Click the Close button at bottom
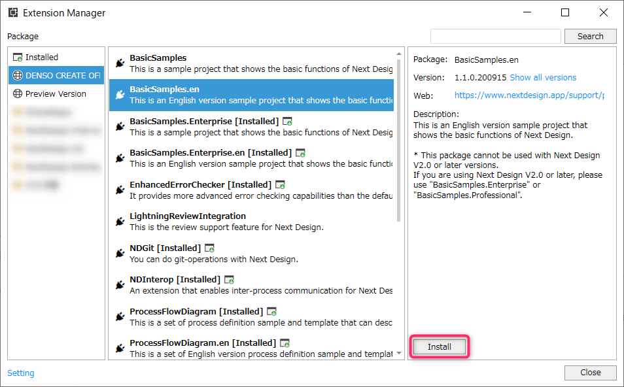 [x=591, y=373]
